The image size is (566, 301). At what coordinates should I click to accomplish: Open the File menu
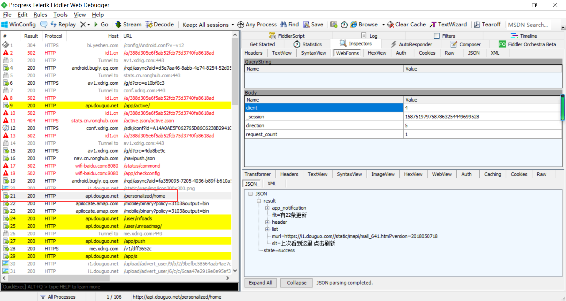(x=7, y=14)
